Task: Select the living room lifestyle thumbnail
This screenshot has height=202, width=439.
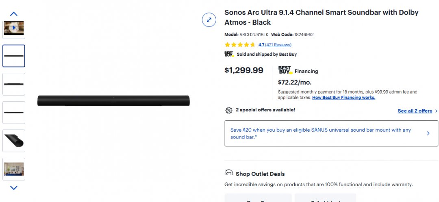Action: [14, 169]
